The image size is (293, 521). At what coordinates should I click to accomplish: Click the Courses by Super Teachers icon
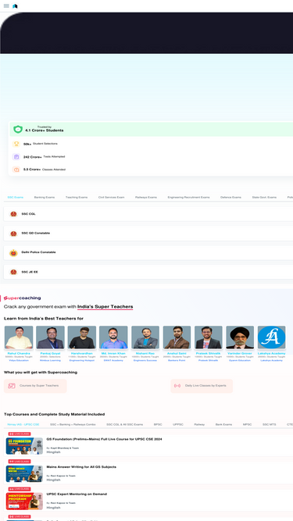pos(12,386)
